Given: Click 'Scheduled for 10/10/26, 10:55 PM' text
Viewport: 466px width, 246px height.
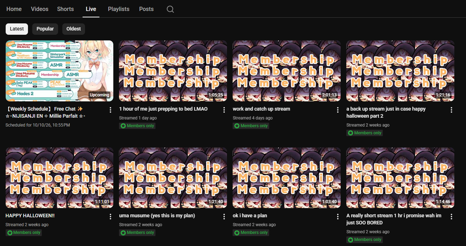Looking at the screenshot, I should point(38,125).
